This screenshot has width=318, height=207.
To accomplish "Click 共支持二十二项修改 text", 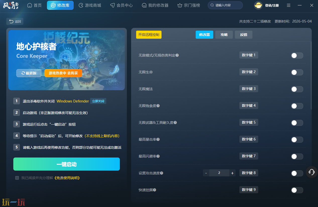I will tap(255, 21).
